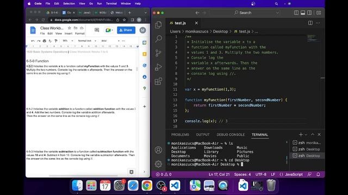348x195 pixels.
Task: Move the Class Workbook document to a folder
Action: tap(76, 28)
